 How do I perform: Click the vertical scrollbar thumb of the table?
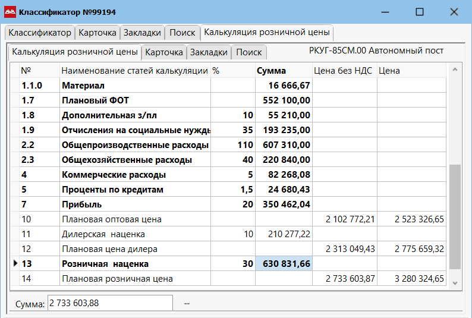455,217
